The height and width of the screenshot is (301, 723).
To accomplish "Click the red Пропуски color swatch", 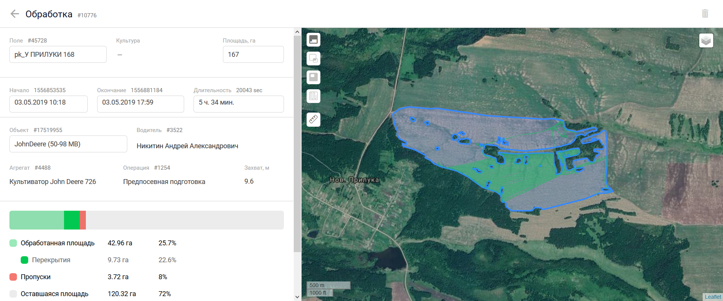I will tap(13, 277).
